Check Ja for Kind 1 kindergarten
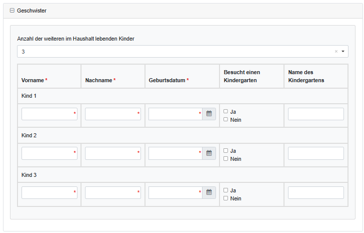The height and width of the screenshot is (233, 364). point(226,111)
